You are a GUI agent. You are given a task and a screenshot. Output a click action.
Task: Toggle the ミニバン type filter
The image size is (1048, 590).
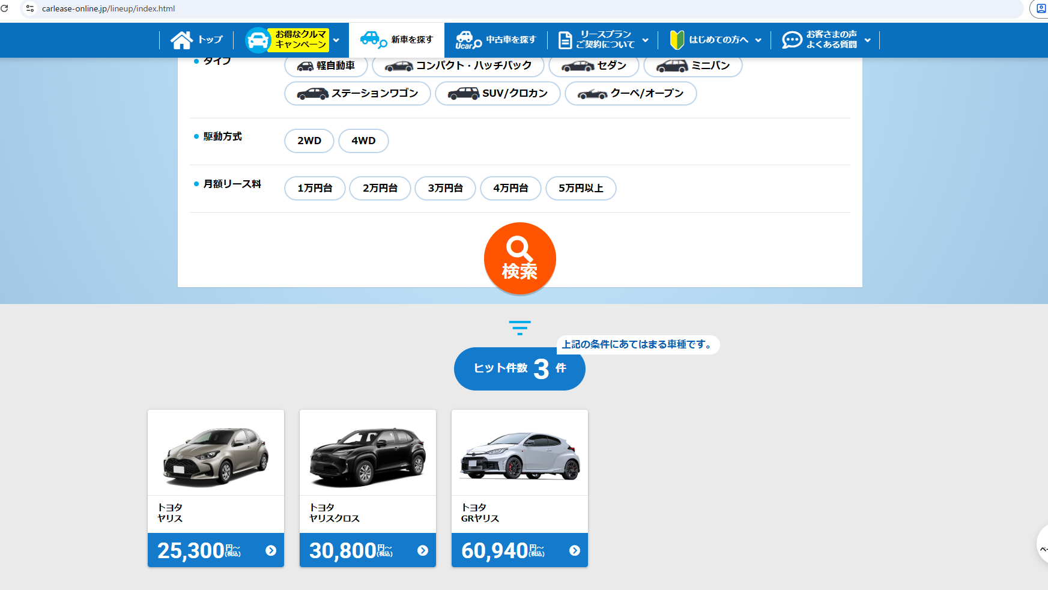(693, 65)
